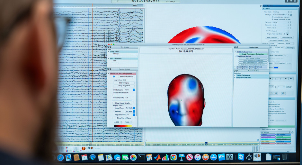Open Safari from the dock
This screenshot has width=302, height=165.
pos(60,157)
